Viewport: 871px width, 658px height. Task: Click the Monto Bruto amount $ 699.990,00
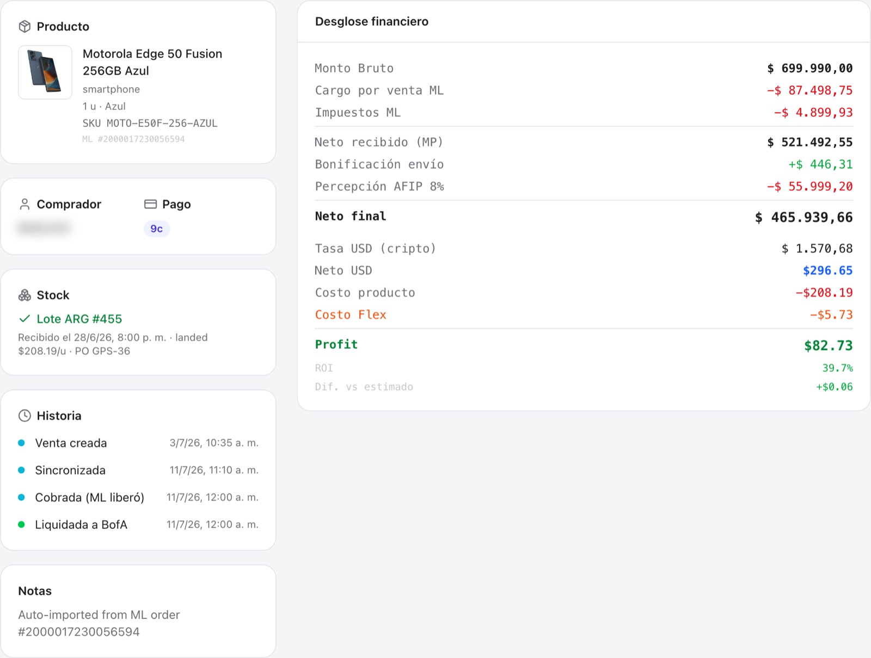pos(810,69)
